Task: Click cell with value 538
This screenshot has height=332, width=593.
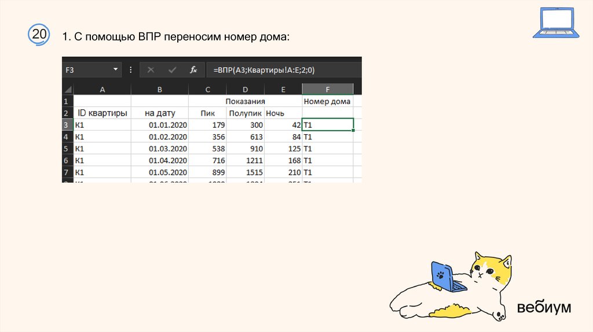Action: (208, 149)
